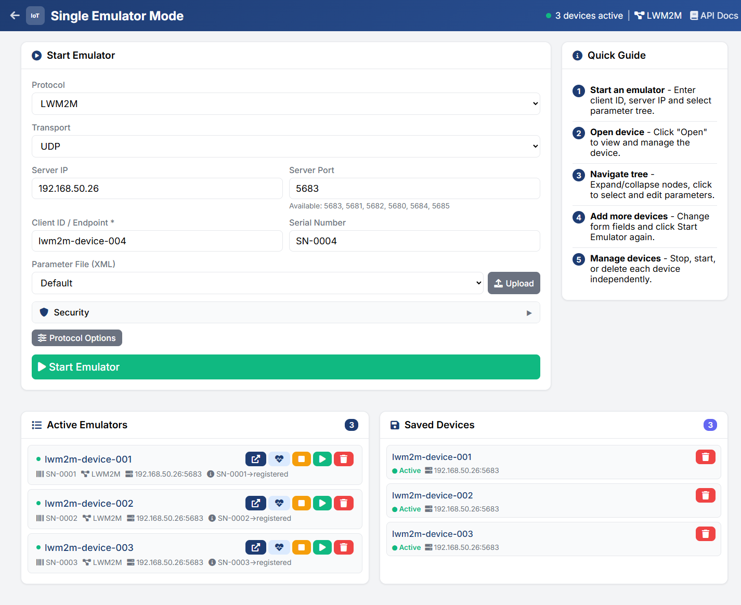Viewport: 741px width, 605px height.
Task: View health monitor for lwm2m-device-001
Action: click(x=279, y=459)
